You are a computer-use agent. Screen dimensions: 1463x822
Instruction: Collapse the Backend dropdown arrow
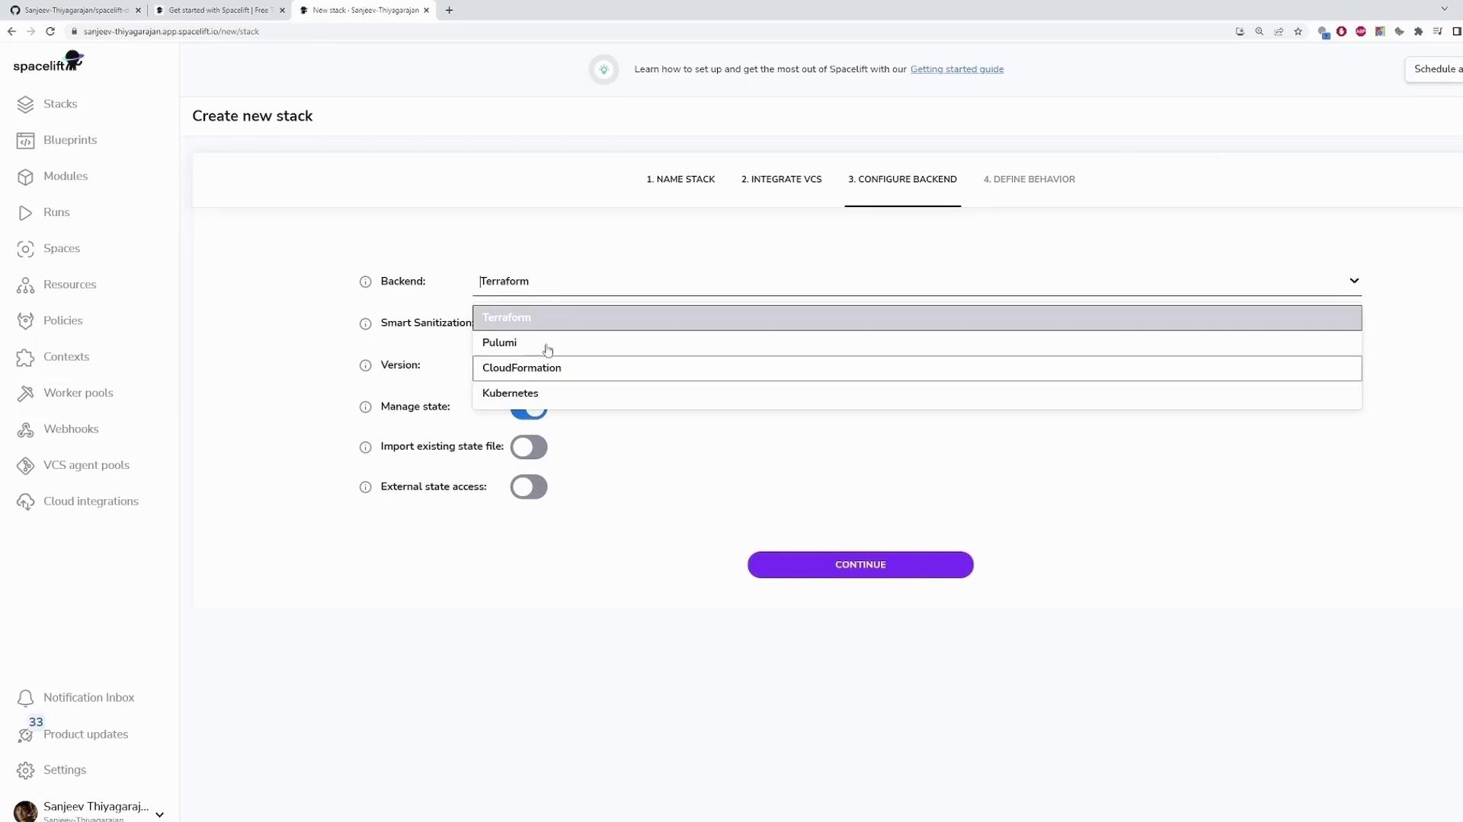point(1354,281)
